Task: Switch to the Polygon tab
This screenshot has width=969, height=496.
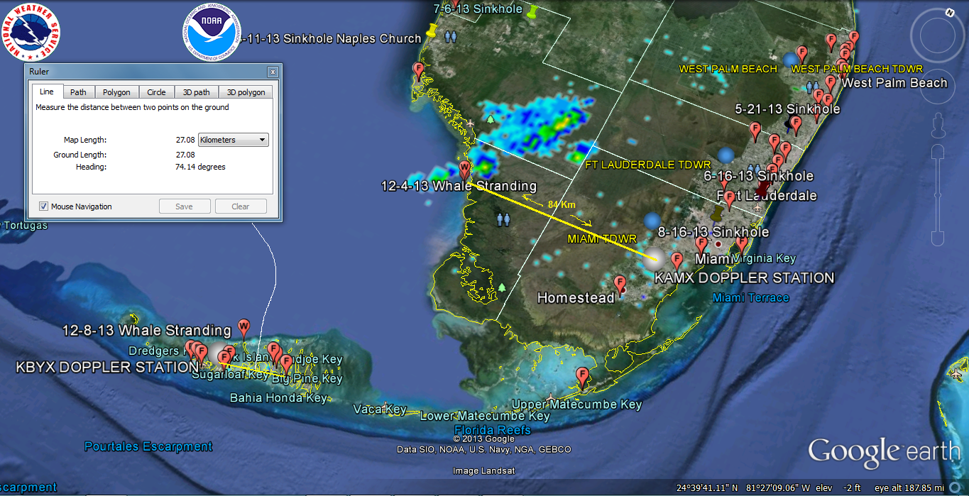Action: click(116, 92)
